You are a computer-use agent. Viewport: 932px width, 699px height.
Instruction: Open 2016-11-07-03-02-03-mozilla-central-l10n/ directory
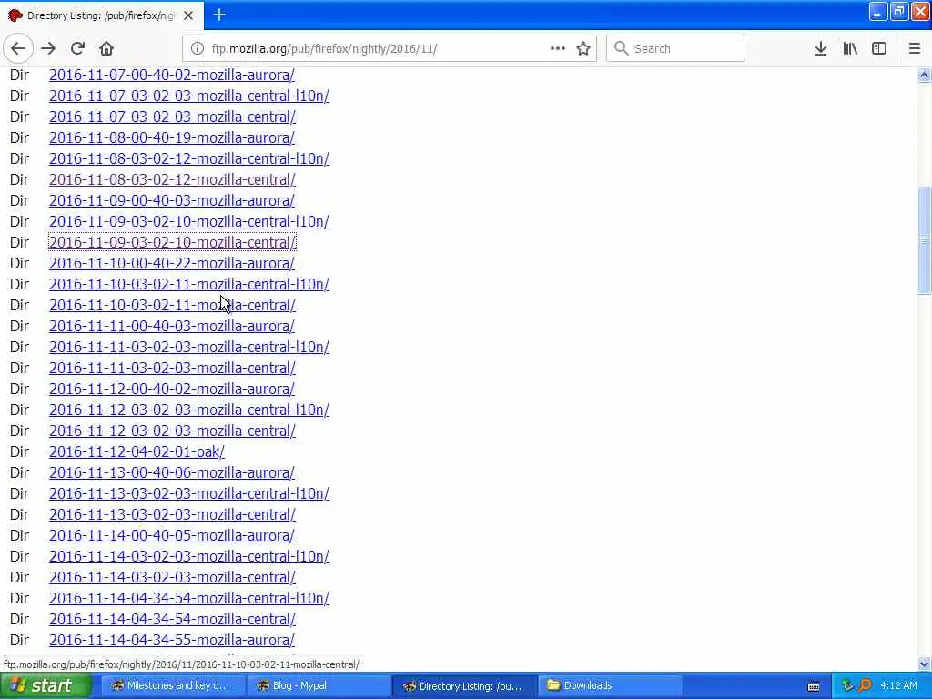[x=189, y=96]
